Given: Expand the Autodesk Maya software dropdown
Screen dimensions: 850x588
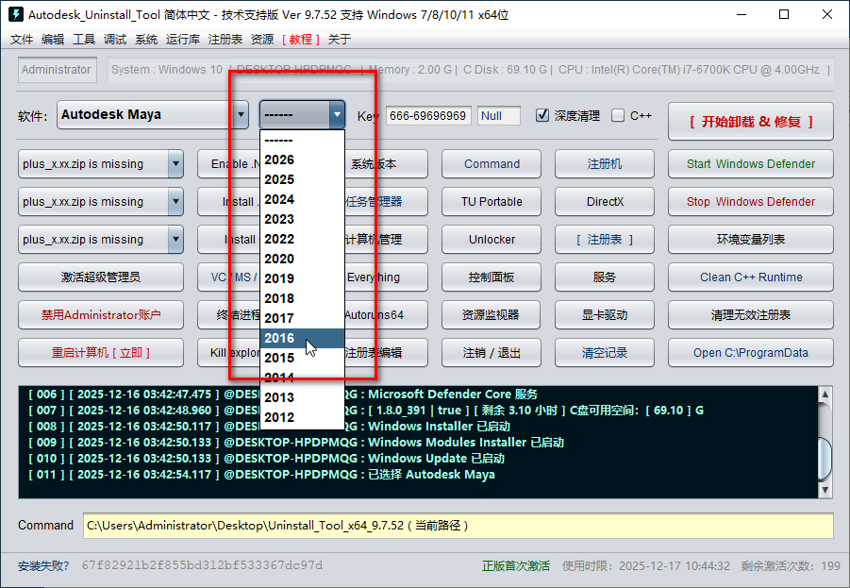Looking at the screenshot, I should click(241, 115).
